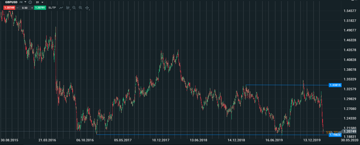Click the GBPUSD symbol name
This screenshot has width=360, height=145.
click(x=11, y=2)
